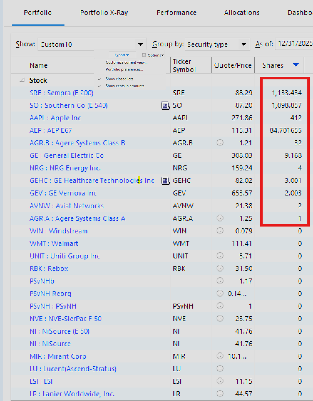Select Customize current view menu item
313x401 pixels.
pyautogui.click(x=126, y=62)
